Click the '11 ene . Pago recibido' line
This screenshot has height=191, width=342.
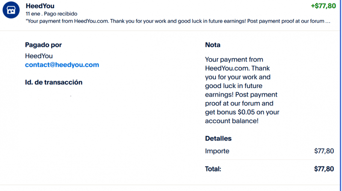[51, 14]
